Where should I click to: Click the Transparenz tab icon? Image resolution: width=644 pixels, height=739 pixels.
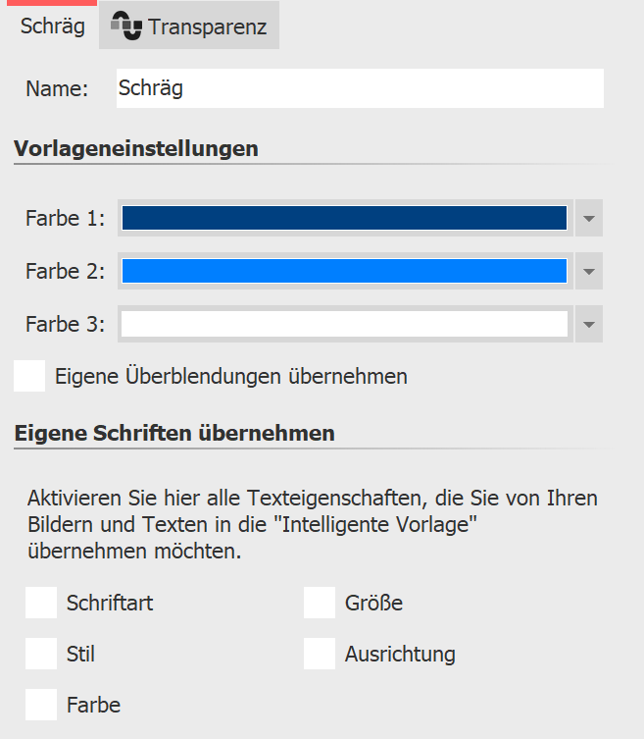click(125, 26)
